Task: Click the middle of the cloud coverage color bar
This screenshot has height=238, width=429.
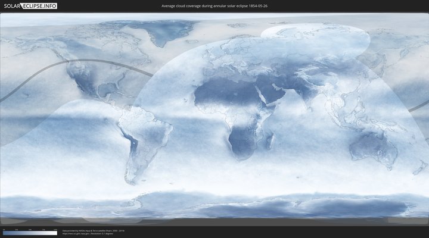Action: 30,233
